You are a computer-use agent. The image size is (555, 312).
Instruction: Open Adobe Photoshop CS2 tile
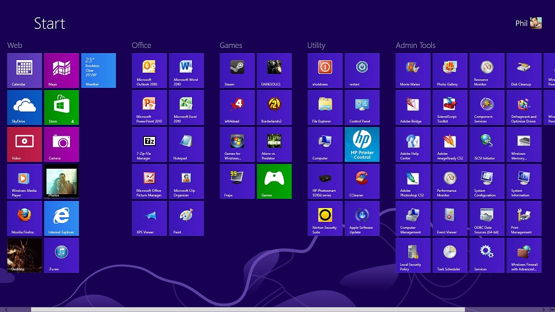pyautogui.click(x=413, y=181)
